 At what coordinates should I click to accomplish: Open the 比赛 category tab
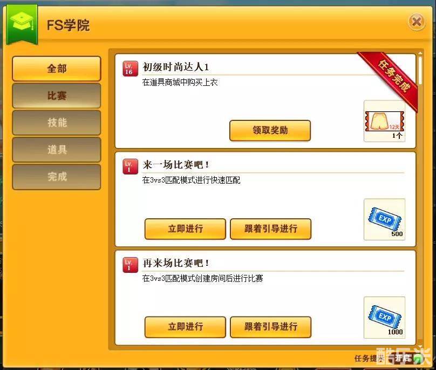pos(57,96)
